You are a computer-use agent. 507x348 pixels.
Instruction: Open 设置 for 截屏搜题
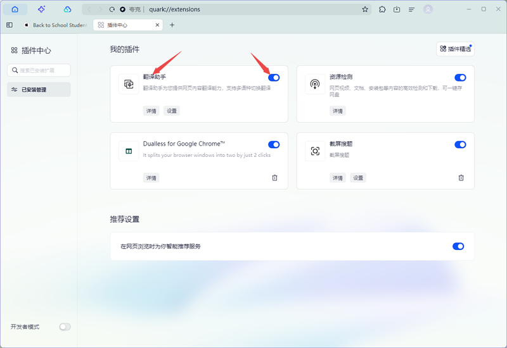click(358, 178)
